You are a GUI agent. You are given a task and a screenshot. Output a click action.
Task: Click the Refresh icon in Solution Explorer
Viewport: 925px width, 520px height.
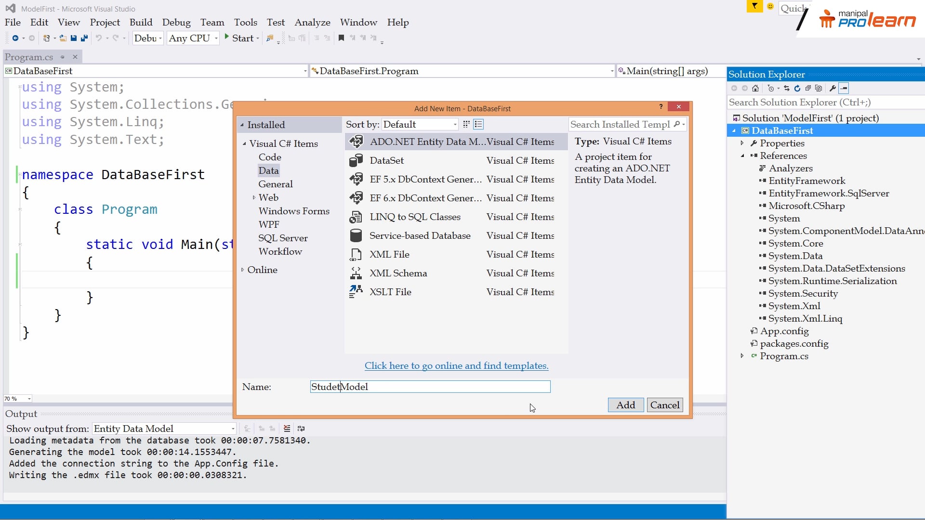(x=797, y=89)
